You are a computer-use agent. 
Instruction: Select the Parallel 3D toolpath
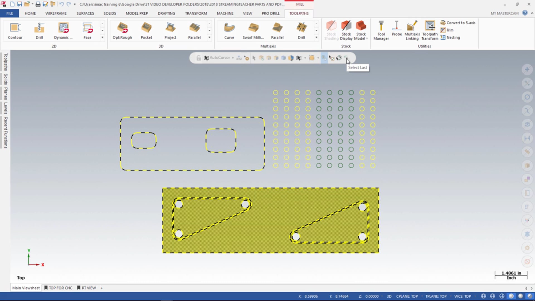[194, 31]
